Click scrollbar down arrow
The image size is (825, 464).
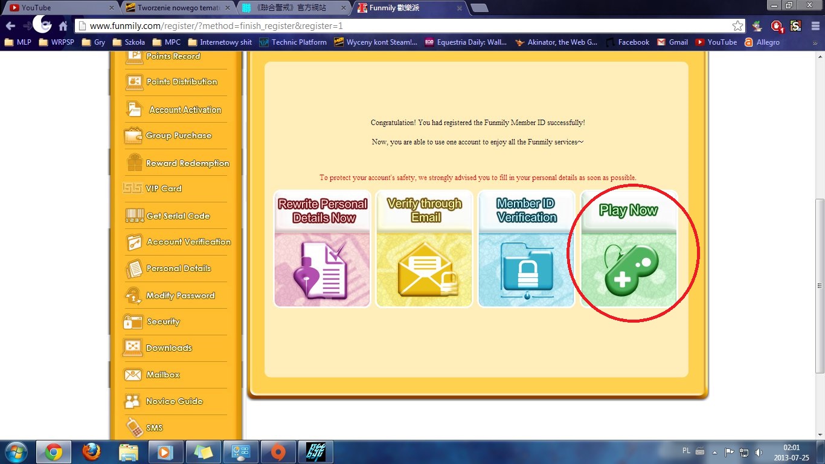(x=820, y=434)
